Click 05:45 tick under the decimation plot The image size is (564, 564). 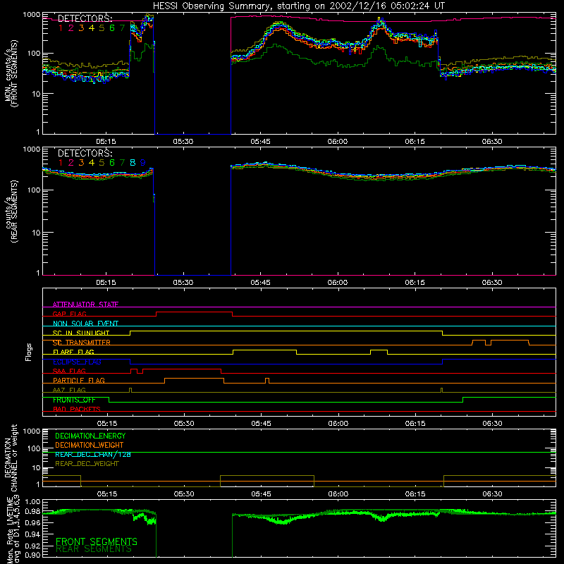[x=261, y=494]
